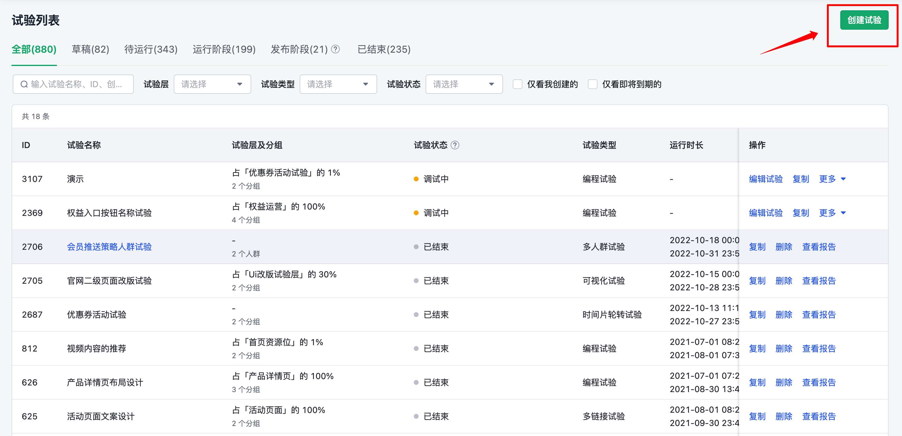The height and width of the screenshot is (436, 902).
Task: Click the green 创建试验 button
Action: 864,20
